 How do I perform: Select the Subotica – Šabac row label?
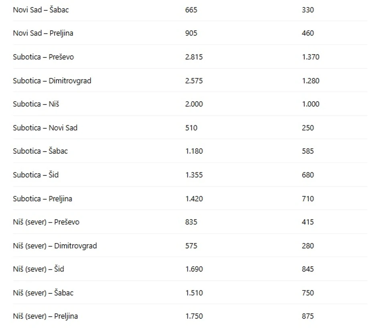tap(40, 151)
